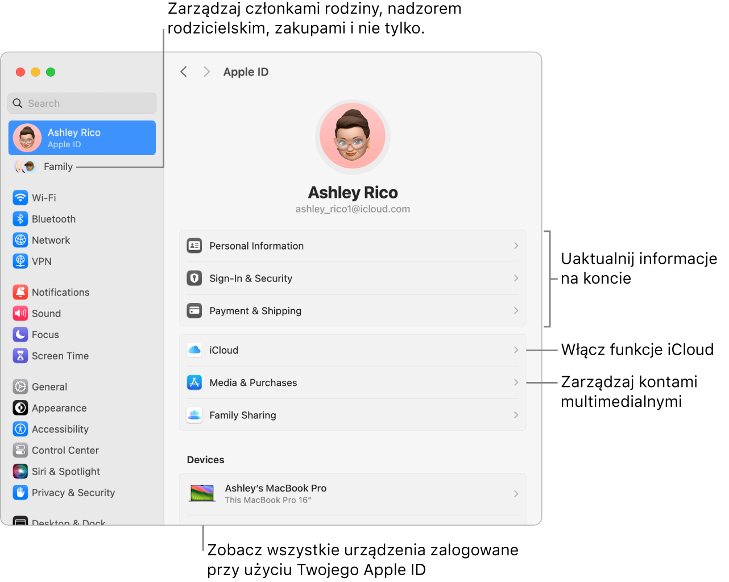This screenshot has width=729, height=582.
Task: Click the Accessibility icon
Action: tap(20, 429)
